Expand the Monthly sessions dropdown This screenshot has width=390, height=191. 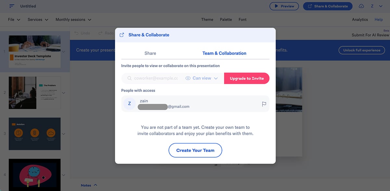(x=73, y=19)
